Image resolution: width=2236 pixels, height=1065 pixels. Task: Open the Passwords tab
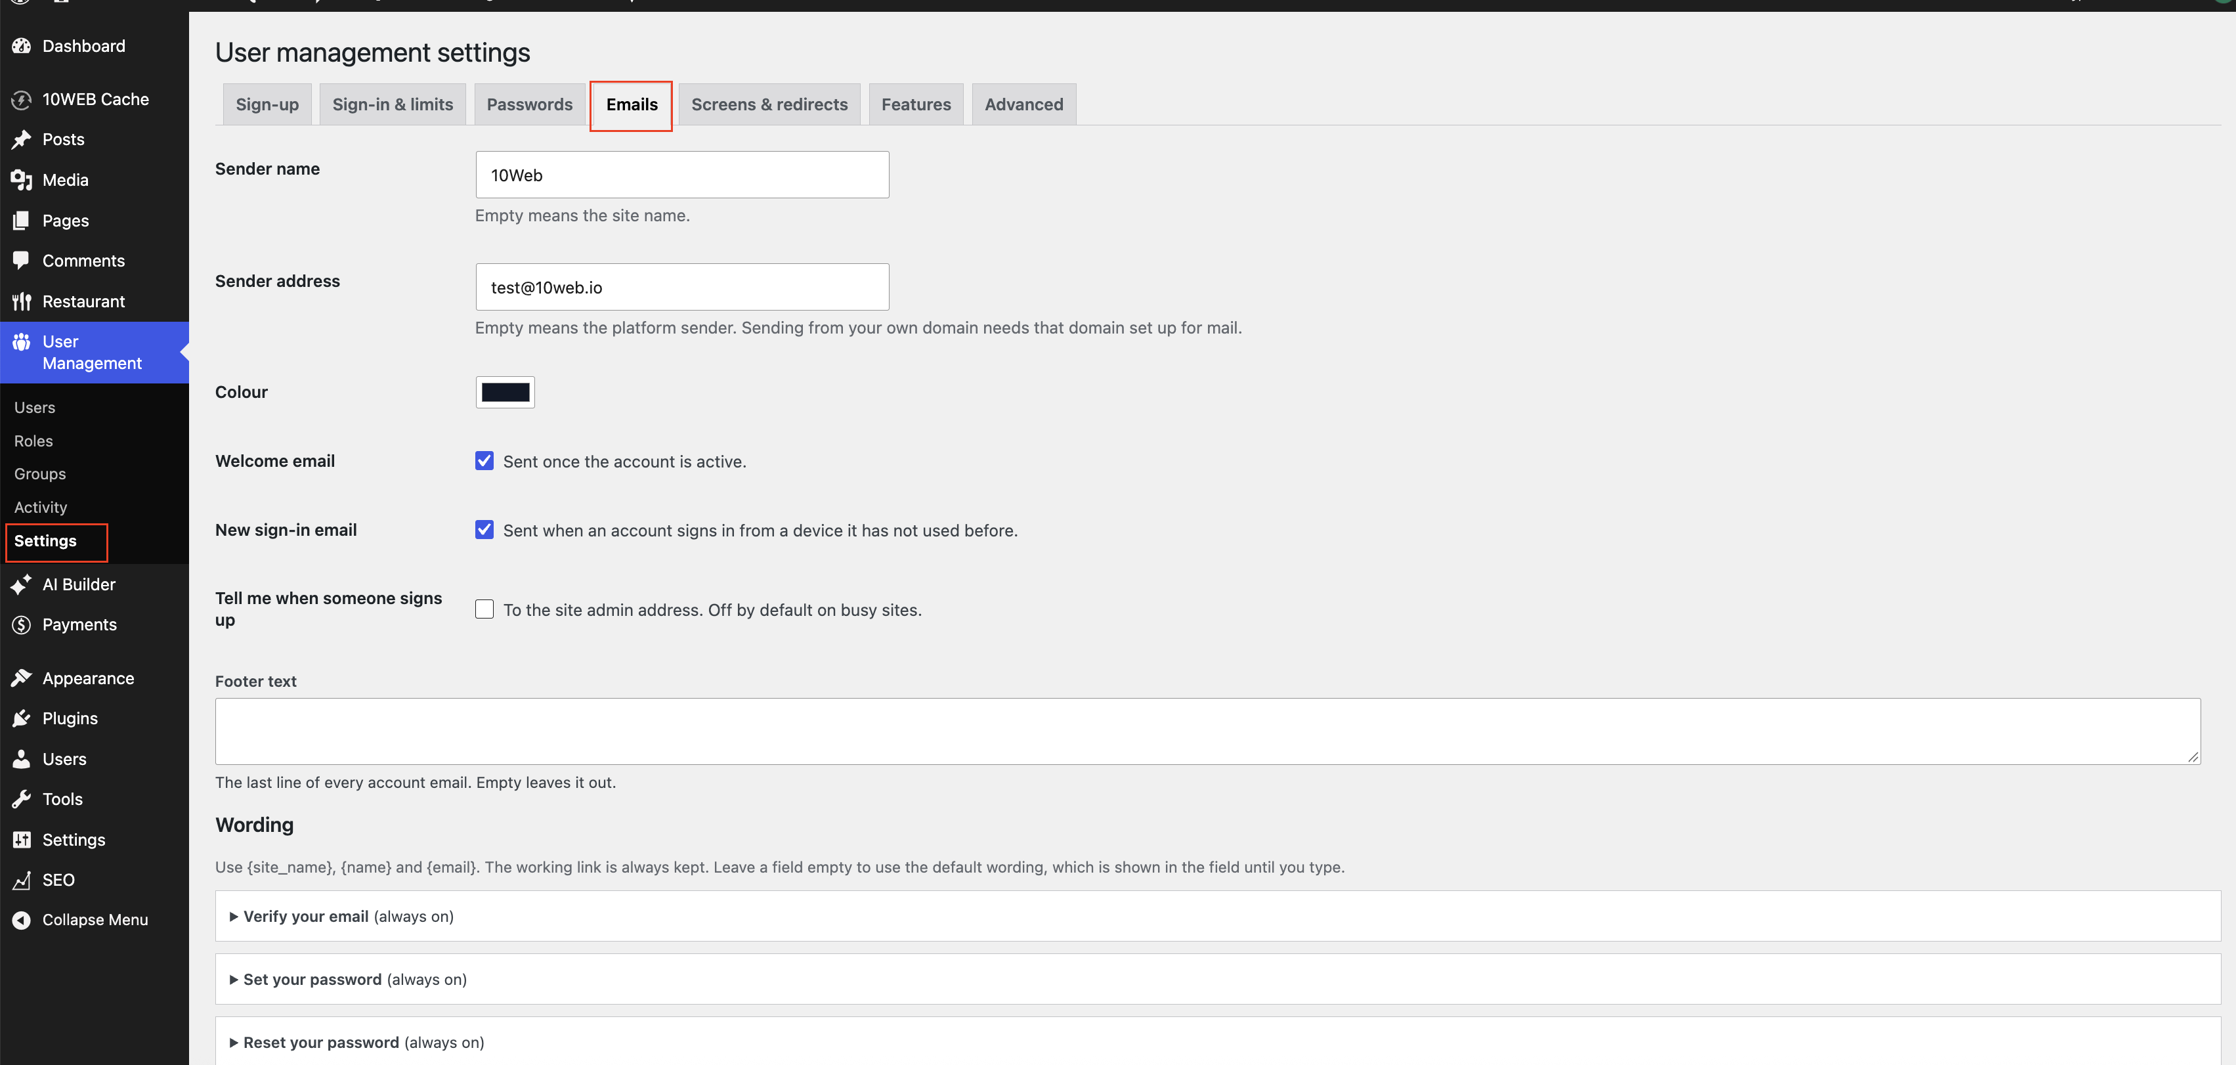click(530, 104)
